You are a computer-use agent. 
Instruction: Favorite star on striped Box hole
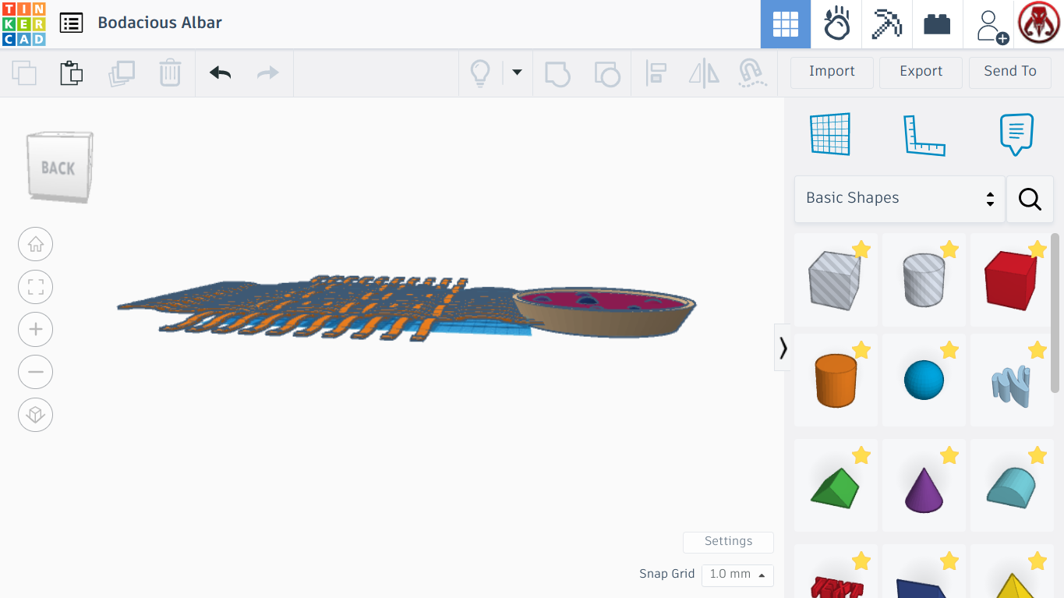(x=861, y=249)
